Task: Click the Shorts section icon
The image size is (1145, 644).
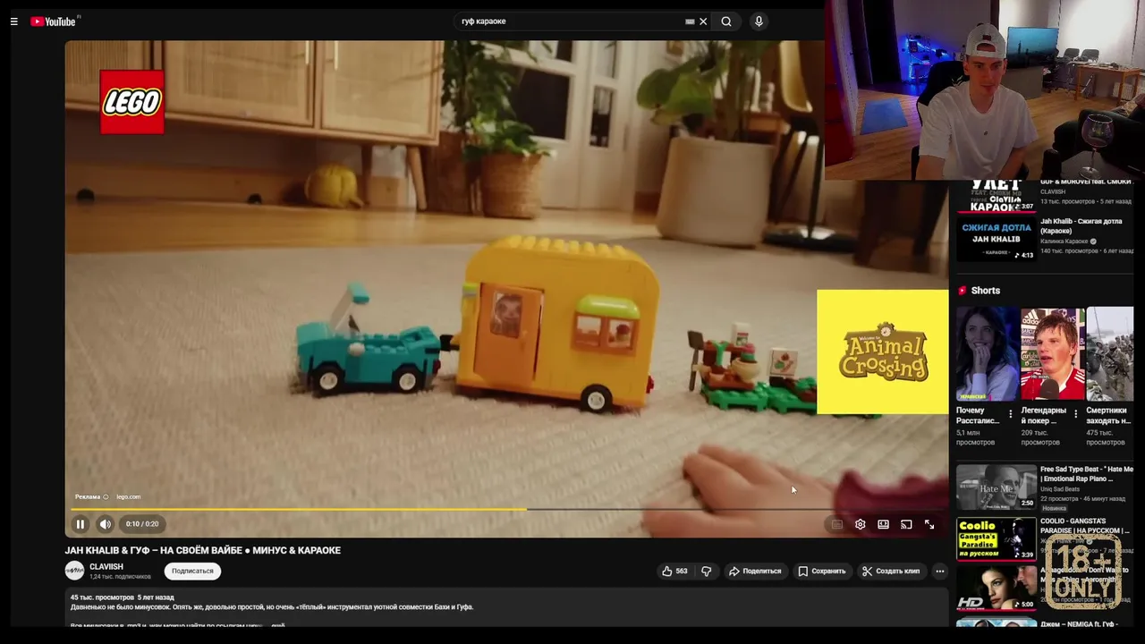Action: coord(963,291)
